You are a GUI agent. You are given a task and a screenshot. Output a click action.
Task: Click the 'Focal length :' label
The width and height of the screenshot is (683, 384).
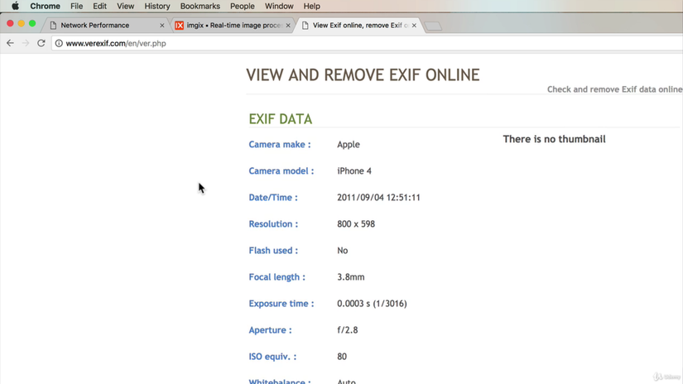tap(277, 277)
